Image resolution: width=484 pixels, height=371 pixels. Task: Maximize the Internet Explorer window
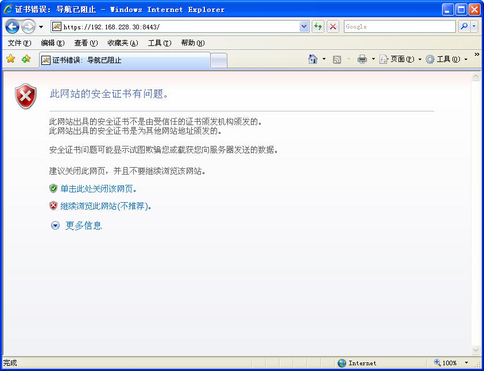pos(462,9)
